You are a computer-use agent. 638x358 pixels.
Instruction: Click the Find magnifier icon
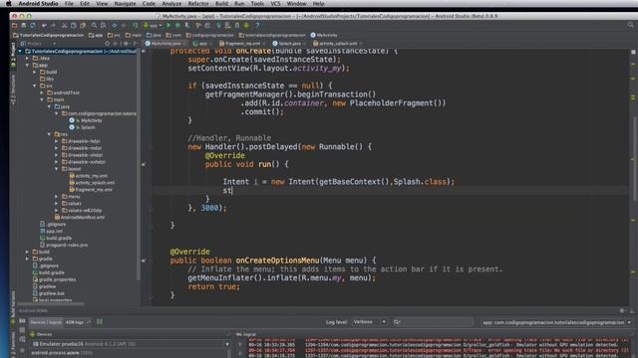94,25
